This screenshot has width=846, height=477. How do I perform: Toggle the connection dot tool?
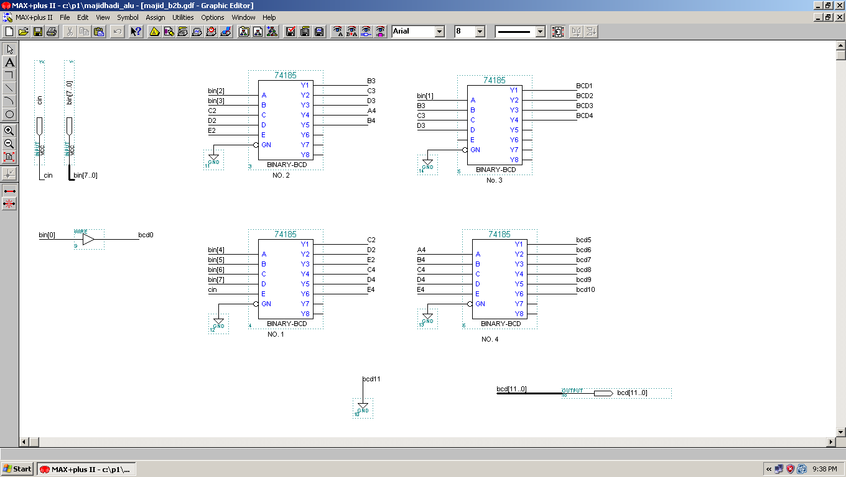9,174
